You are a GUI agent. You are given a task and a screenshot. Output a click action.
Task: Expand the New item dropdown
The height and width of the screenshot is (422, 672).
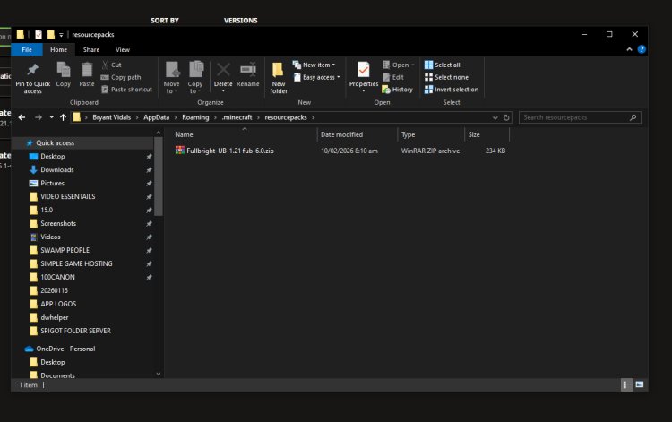point(318,65)
